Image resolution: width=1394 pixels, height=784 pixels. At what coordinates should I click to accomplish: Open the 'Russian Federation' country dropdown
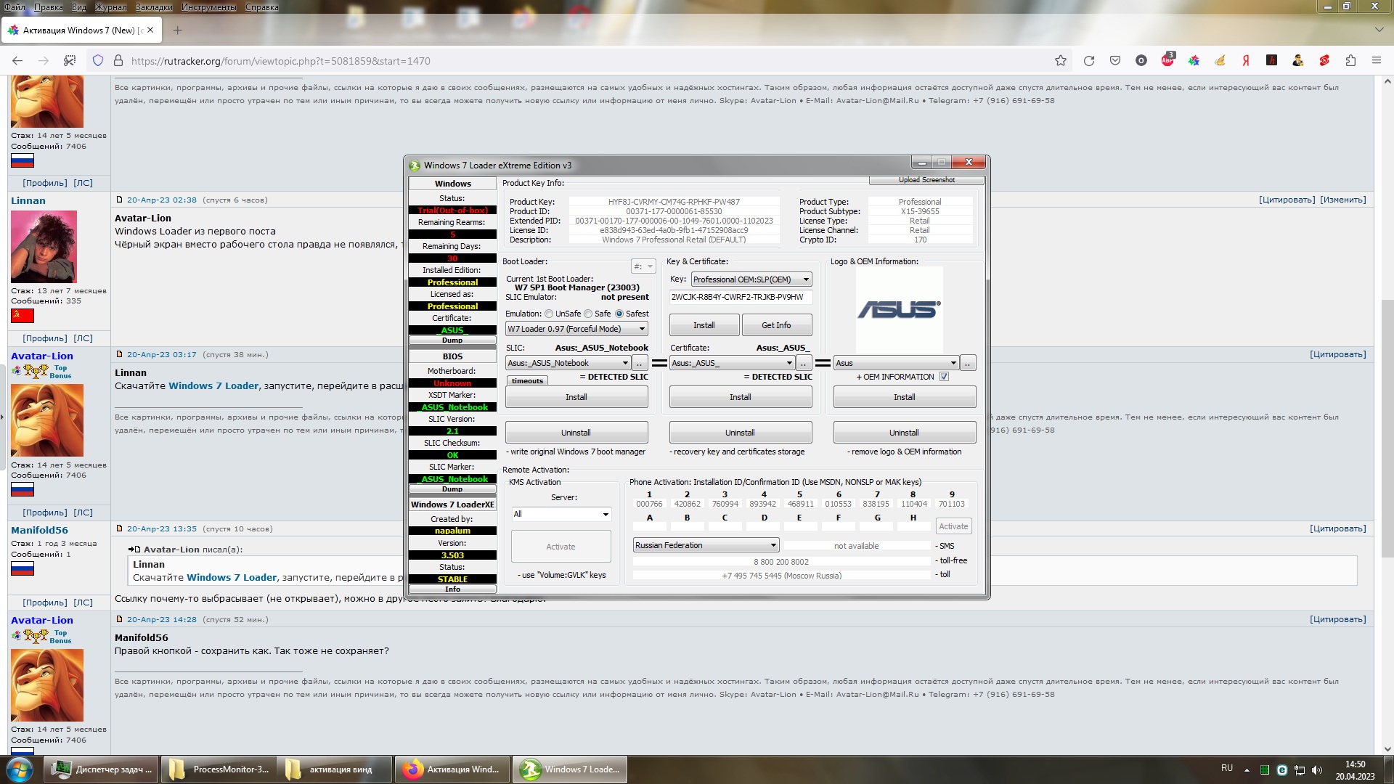[706, 546]
